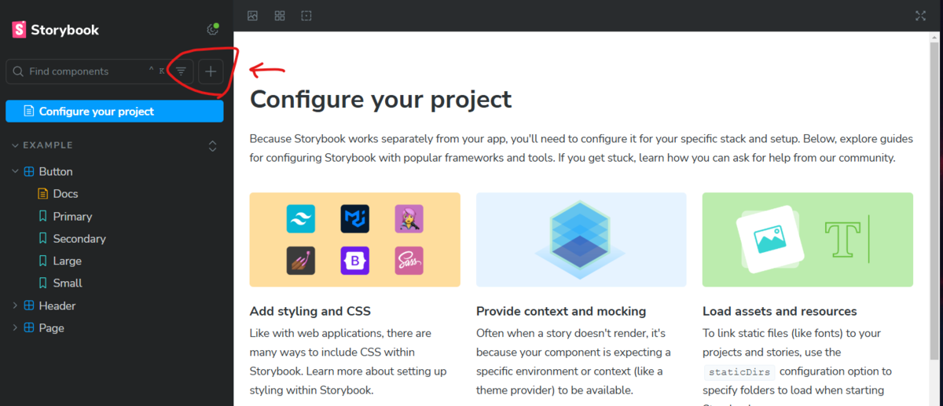The image size is (943, 406).
Task: Collapse the Button component tree node
Action: tap(16, 171)
